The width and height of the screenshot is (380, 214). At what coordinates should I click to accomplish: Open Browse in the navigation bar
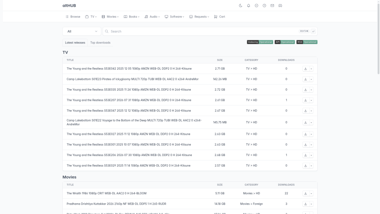pos(73,17)
